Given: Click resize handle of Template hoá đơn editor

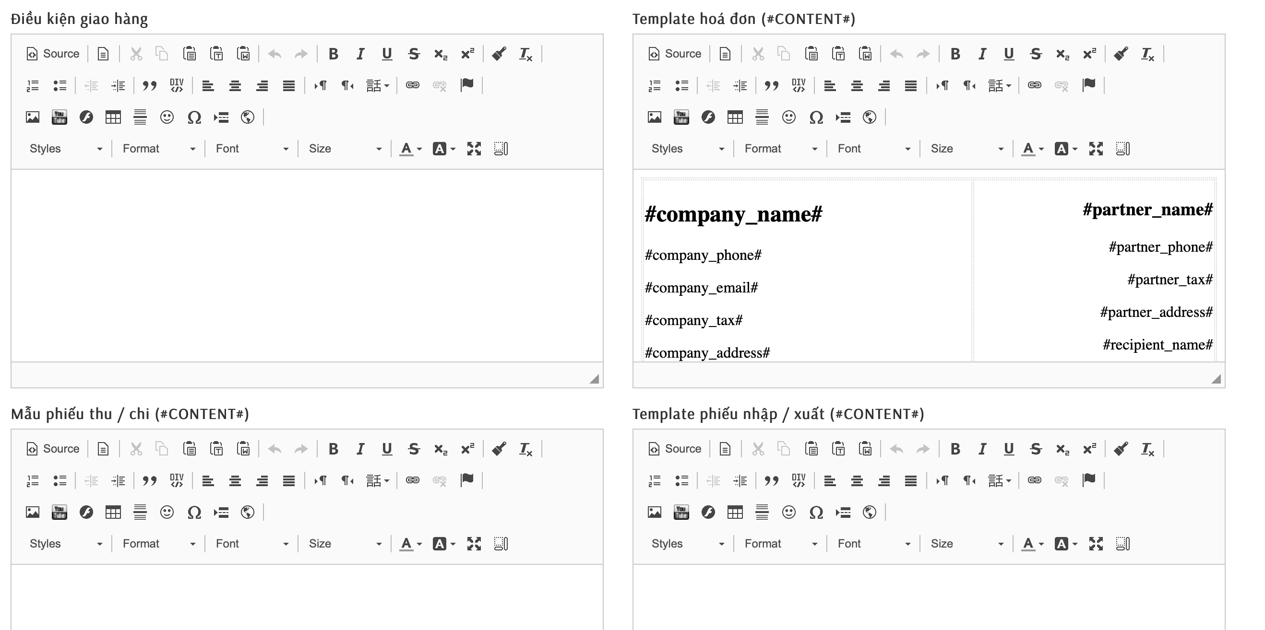Looking at the screenshot, I should (1216, 379).
